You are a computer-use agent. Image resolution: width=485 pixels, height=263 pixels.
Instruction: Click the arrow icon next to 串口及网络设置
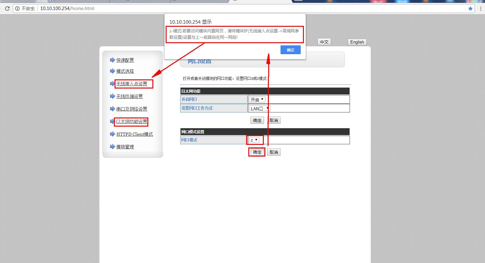click(x=112, y=109)
